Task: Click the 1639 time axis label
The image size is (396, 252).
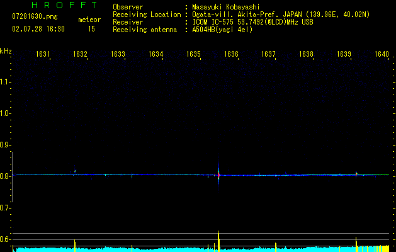Action: click(x=344, y=54)
